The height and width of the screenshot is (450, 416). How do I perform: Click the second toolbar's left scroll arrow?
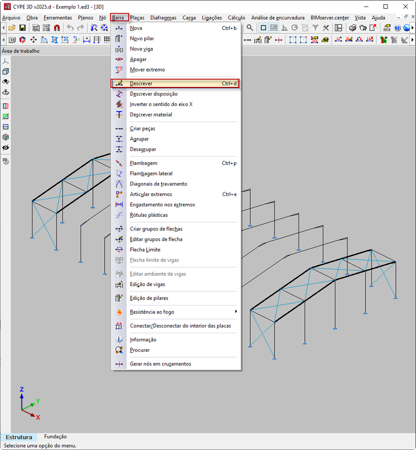[3, 39]
